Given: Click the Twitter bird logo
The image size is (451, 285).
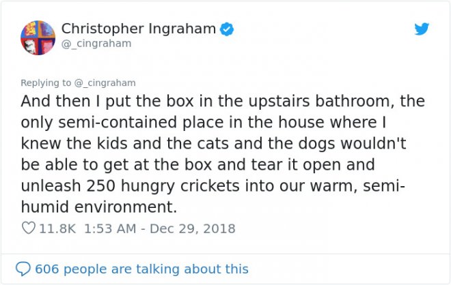Looking at the screenshot, I should [422, 29].
